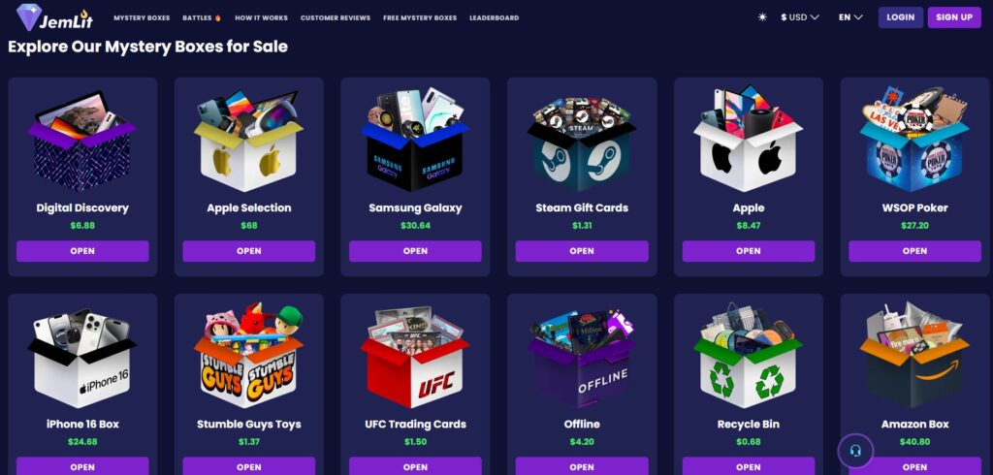The height and width of the screenshot is (475, 993).
Task: Open the Free Mystery Boxes menu
Action: (420, 17)
